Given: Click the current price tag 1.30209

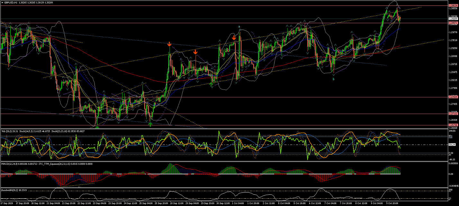Looking at the screenshot, I should tap(453, 19).
